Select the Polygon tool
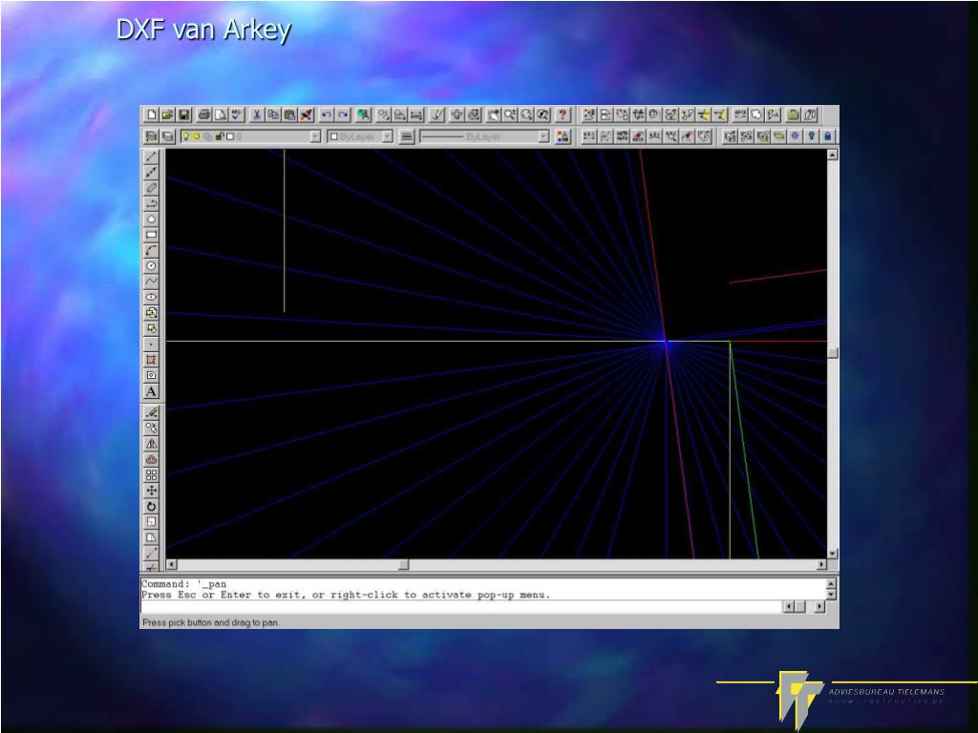This screenshot has height=733, width=978. (x=151, y=219)
